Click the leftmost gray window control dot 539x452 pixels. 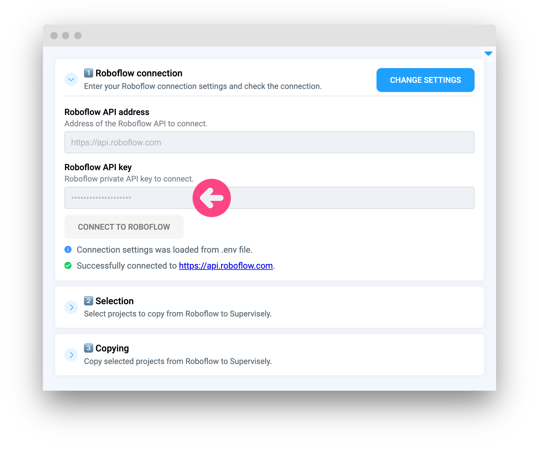click(x=54, y=36)
